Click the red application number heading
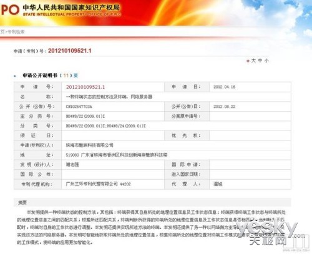The height and width of the screenshot is (254, 312). coord(70,51)
